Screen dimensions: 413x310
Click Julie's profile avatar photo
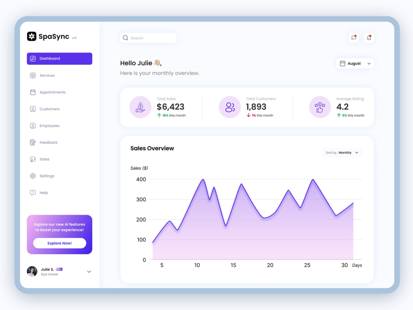coord(32,271)
